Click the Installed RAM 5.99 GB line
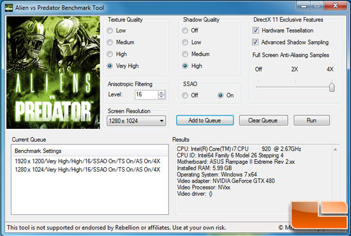Viewport: 351px width, 236px height. (204, 168)
